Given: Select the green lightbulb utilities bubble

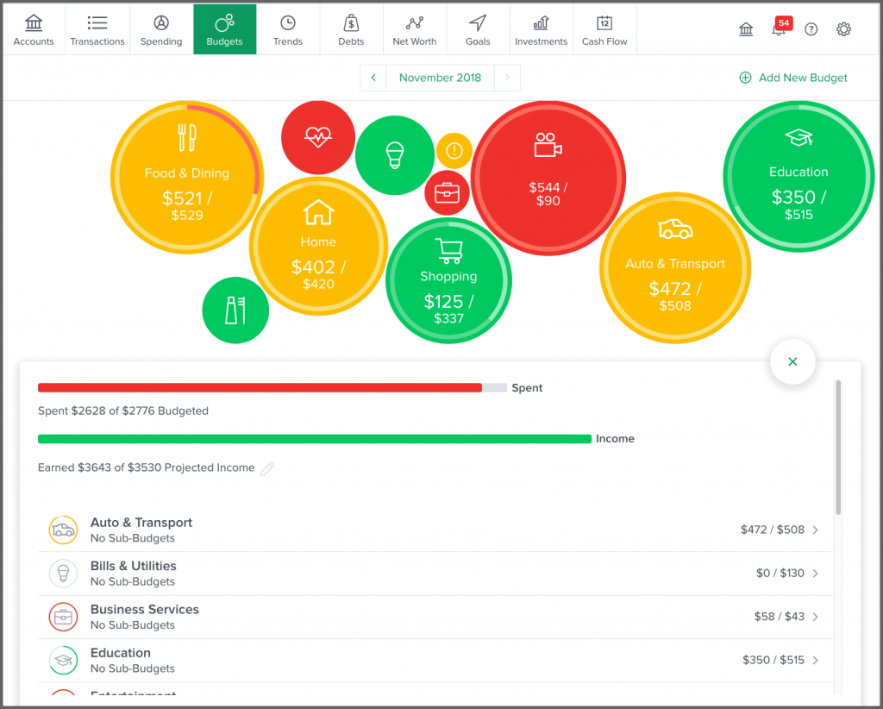Looking at the screenshot, I should coord(394,155).
